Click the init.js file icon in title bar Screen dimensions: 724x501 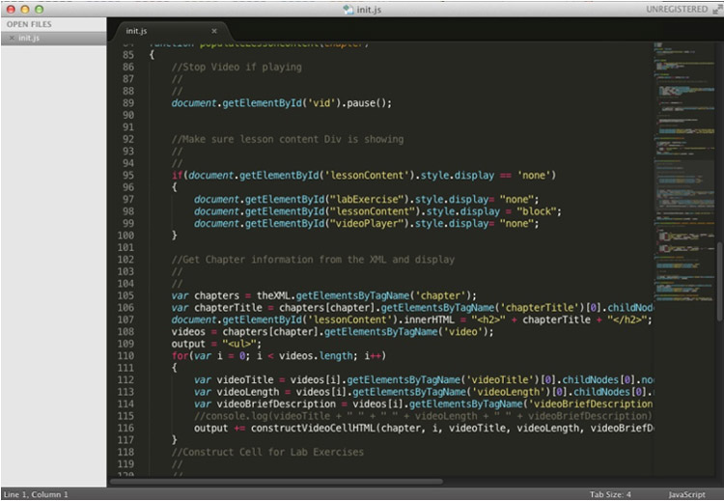point(348,10)
